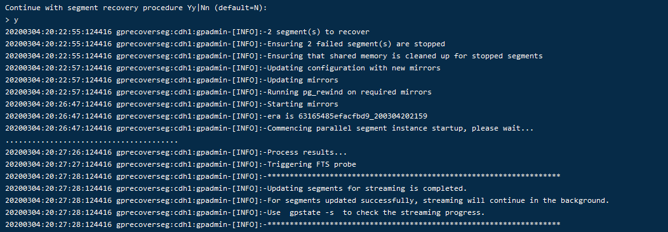The width and height of the screenshot is (668, 232).
Task: Click the 'Continue with segment recovery procedure' prompt line
Action: [x=136, y=8]
